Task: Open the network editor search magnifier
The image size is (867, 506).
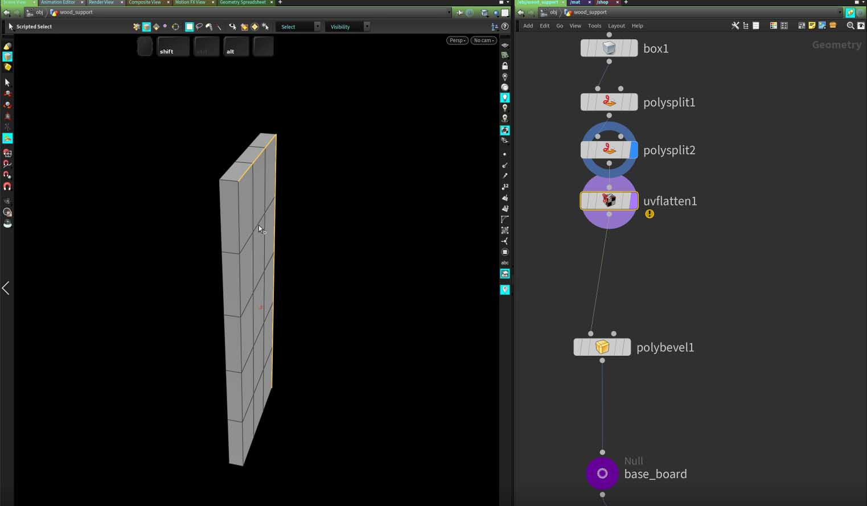Action: [850, 26]
